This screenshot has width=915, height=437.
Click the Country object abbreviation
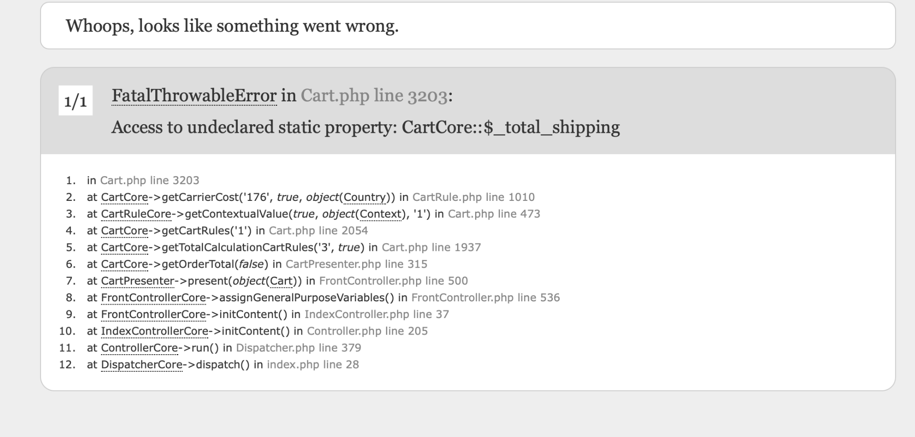tap(365, 197)
